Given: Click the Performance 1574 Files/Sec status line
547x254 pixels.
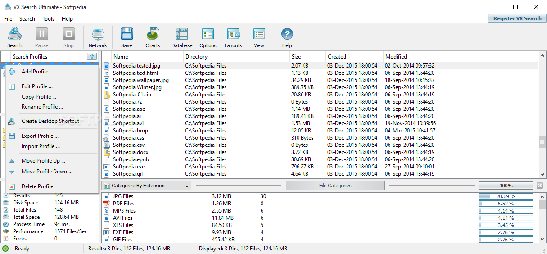Looking at the screenshot, I should pos(50,231).
